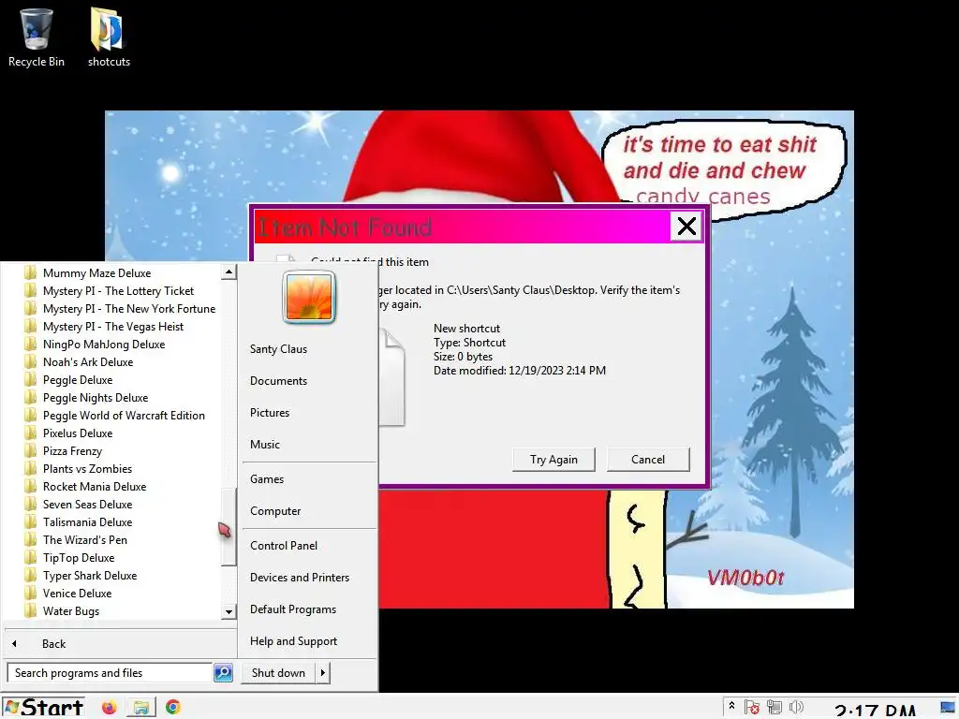Open the Plants vs Zombies folder
Viewport: 959px width, 719px height.
coord(79,468)
